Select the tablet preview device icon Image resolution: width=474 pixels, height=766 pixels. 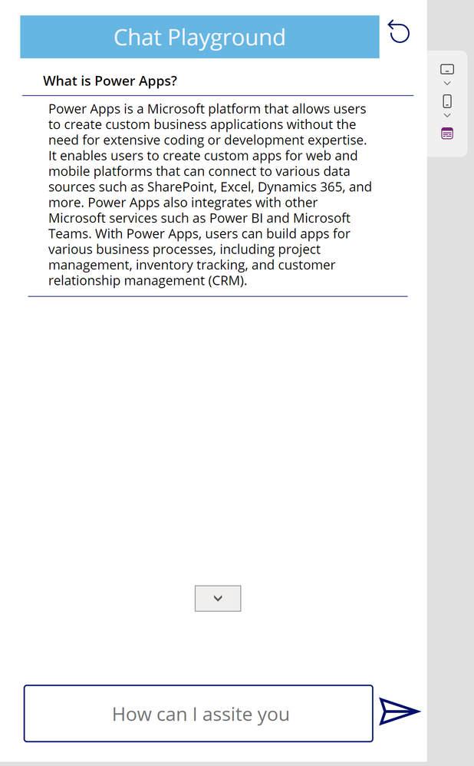[447, 69]
